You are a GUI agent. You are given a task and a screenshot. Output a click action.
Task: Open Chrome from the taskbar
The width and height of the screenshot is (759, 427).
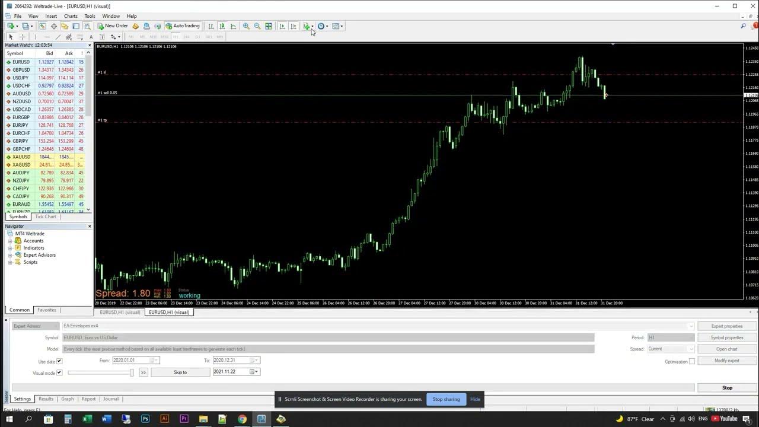point(242,419)
